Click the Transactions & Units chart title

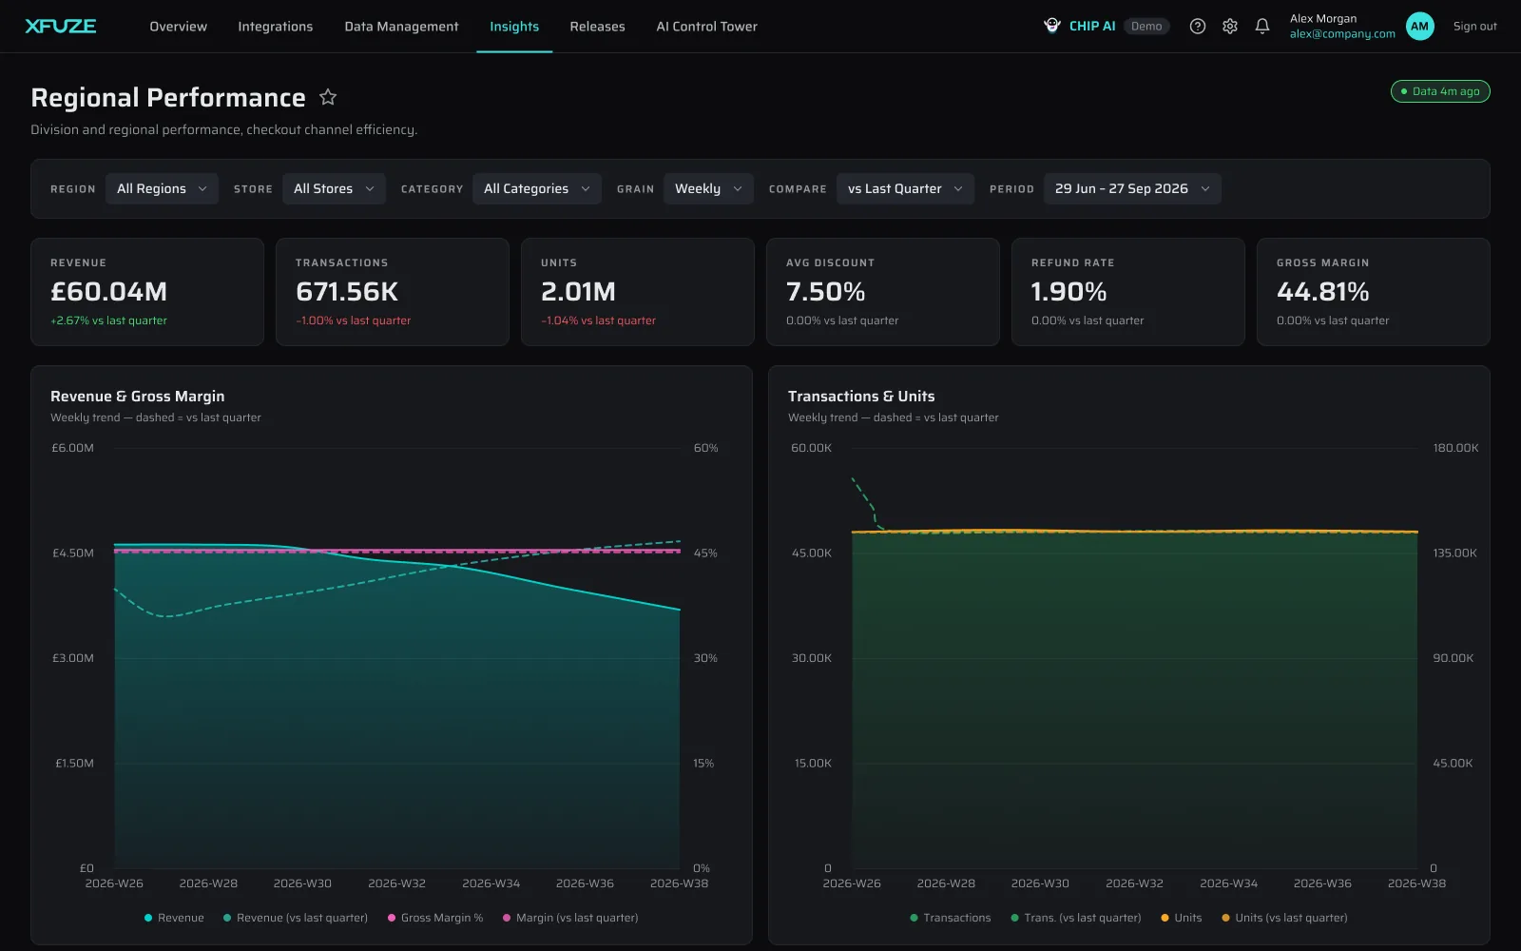tap(861, 397)
